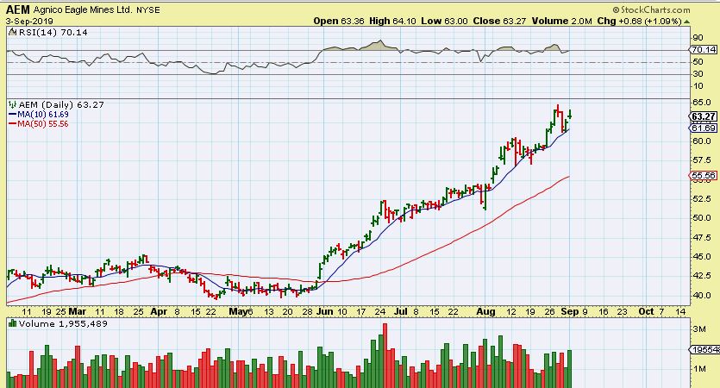
Task: Click the Apr label on the date axis
Action: [159, 311]
